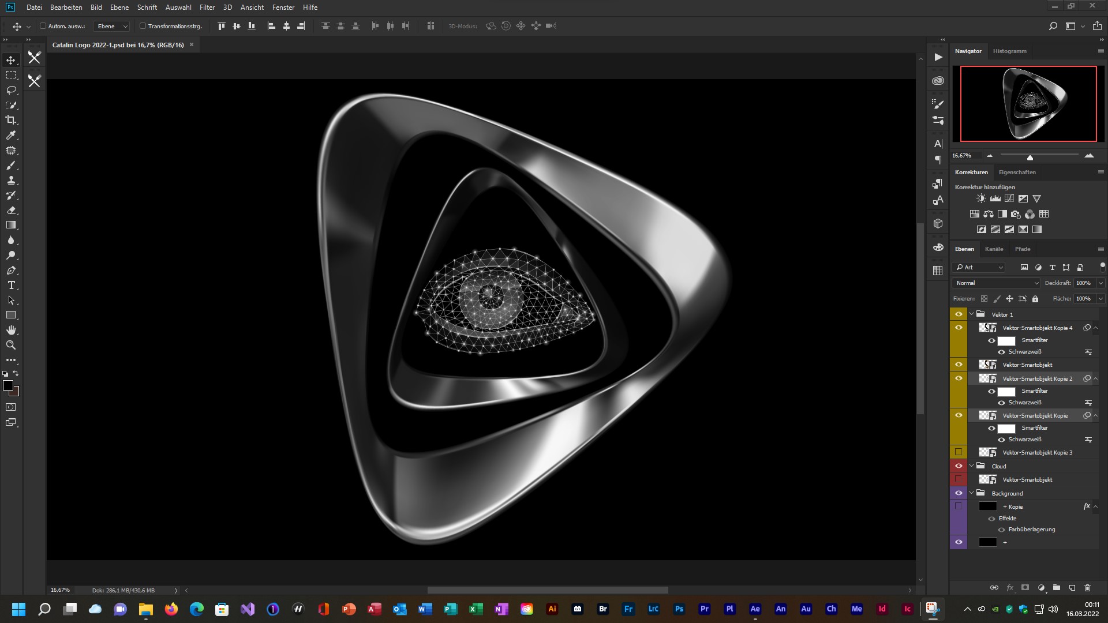Open the Normal blend mode dropdown
Image resolution: width=1108 pixels, height=623 pixels.
coord(997,283)
